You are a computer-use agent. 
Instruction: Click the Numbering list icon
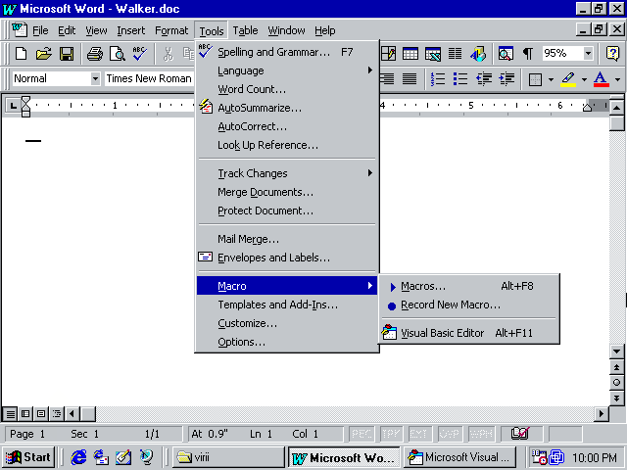pyautogui.click(x=438, y=78)
